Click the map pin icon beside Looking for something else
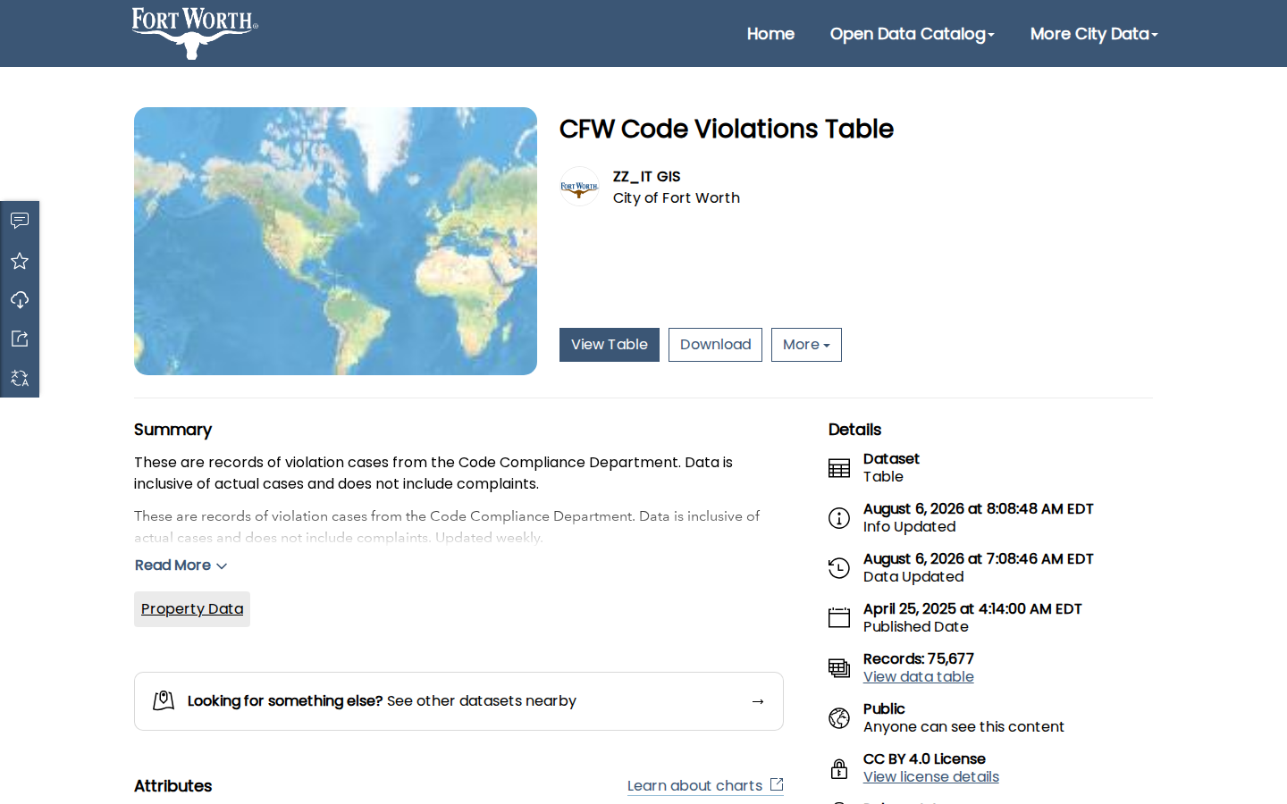This screenshot has height=804, width=1287. pyautogui.click(x=164, y=701)
